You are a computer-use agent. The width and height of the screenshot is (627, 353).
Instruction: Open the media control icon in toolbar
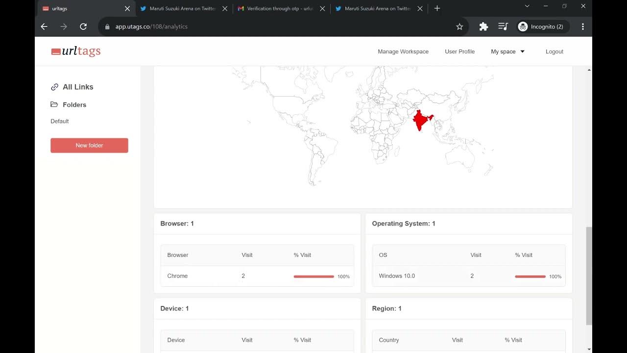point(503,26)
